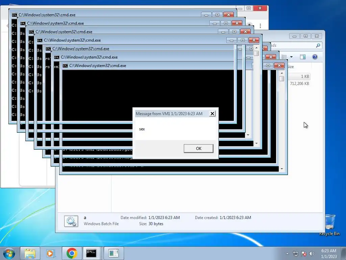Open system menu icon of frontmost cmd window
This screenshot has width=346, height=260.
tap(65, 66)
